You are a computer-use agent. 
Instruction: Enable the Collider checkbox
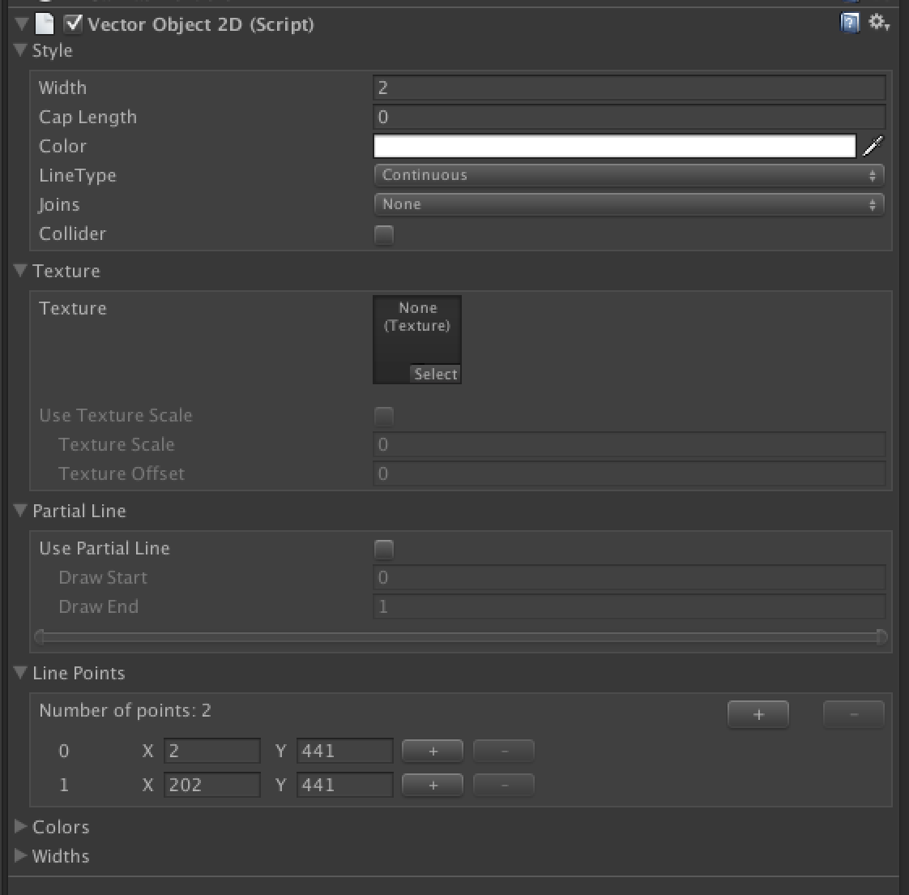pos(383,235)
